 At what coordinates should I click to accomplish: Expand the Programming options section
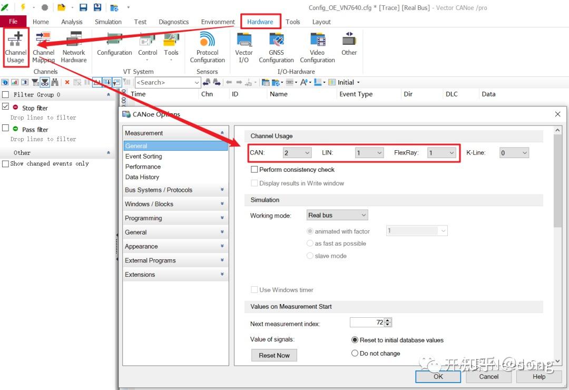point(175,218)
